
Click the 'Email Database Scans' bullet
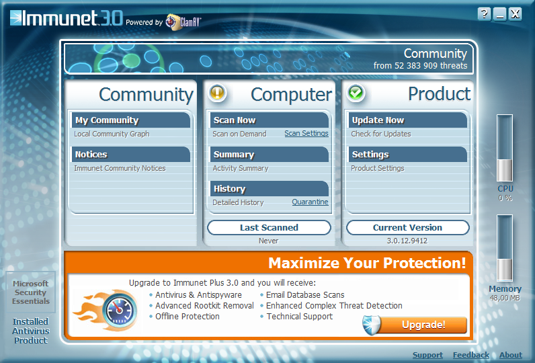tap(305, 294)
